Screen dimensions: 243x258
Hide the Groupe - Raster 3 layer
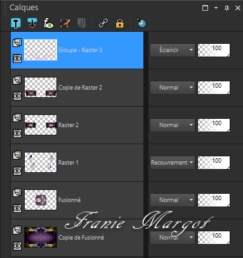[17, 58]
